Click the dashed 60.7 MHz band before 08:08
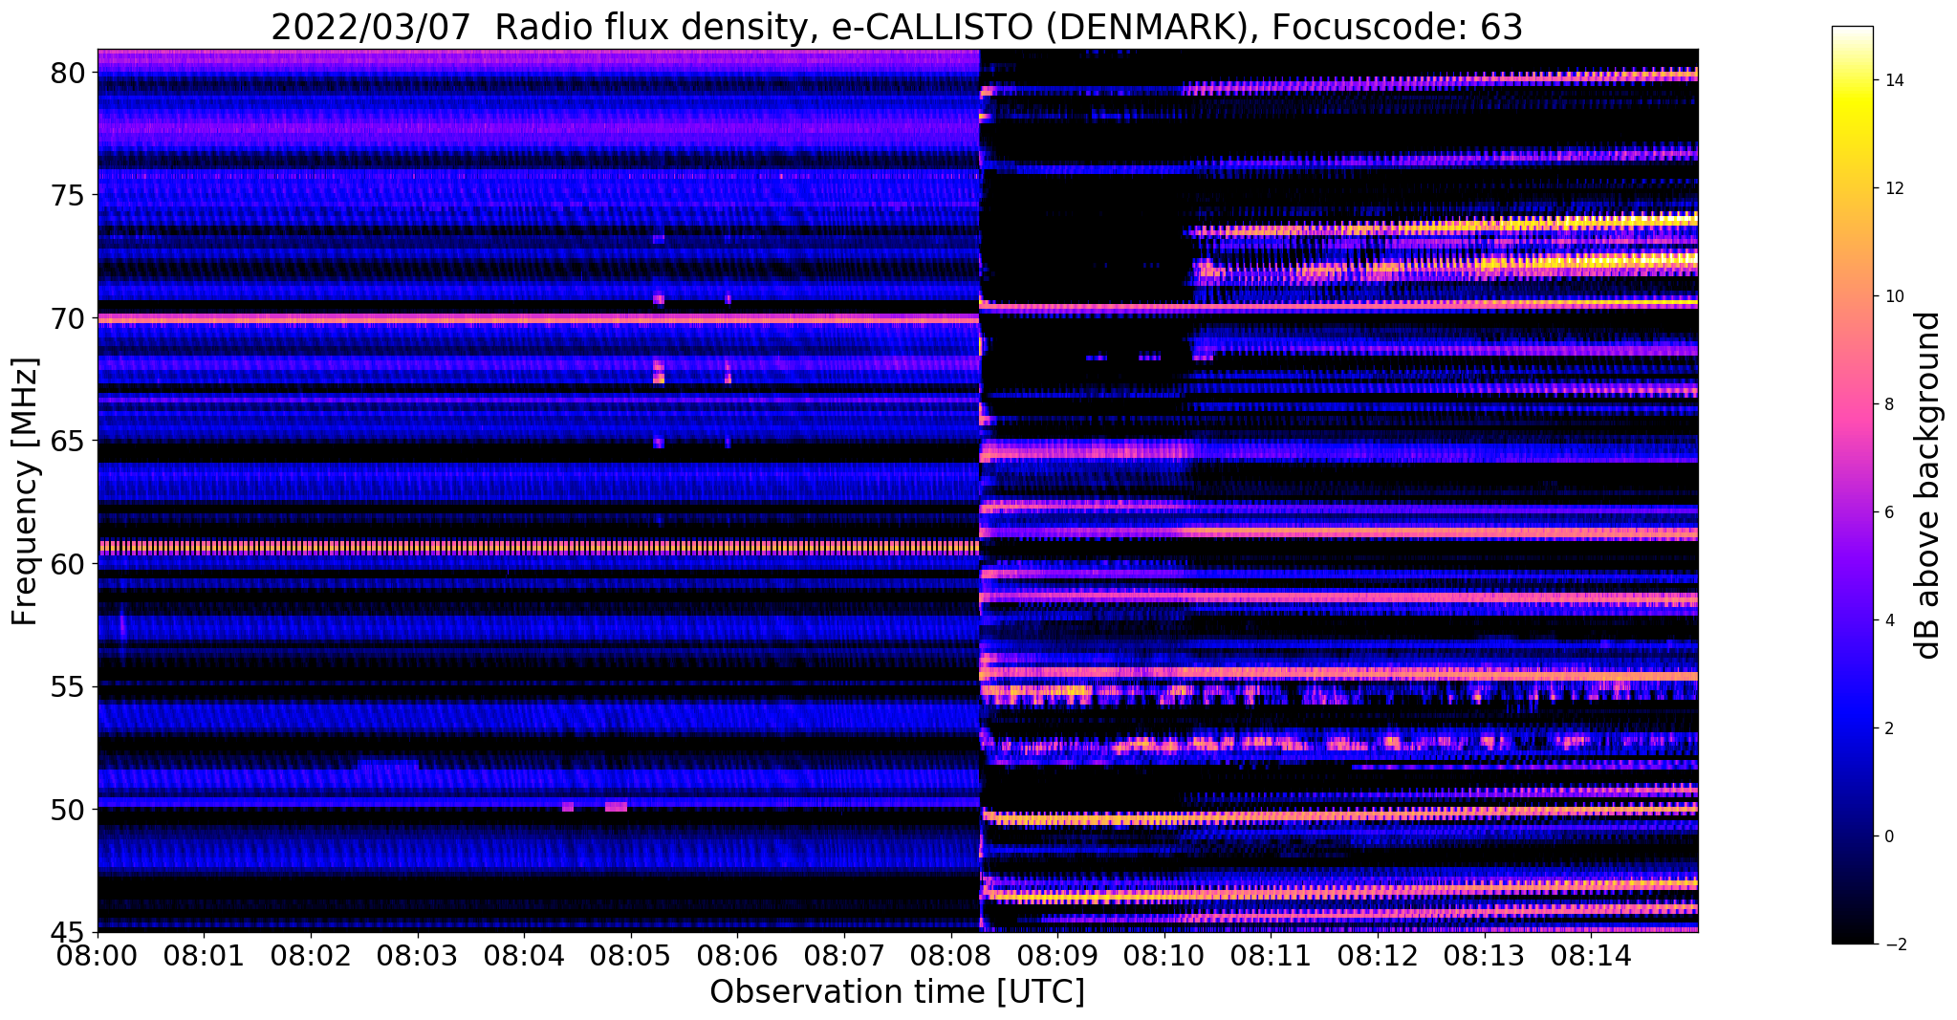1957x1020 pixels. (538, 548)
